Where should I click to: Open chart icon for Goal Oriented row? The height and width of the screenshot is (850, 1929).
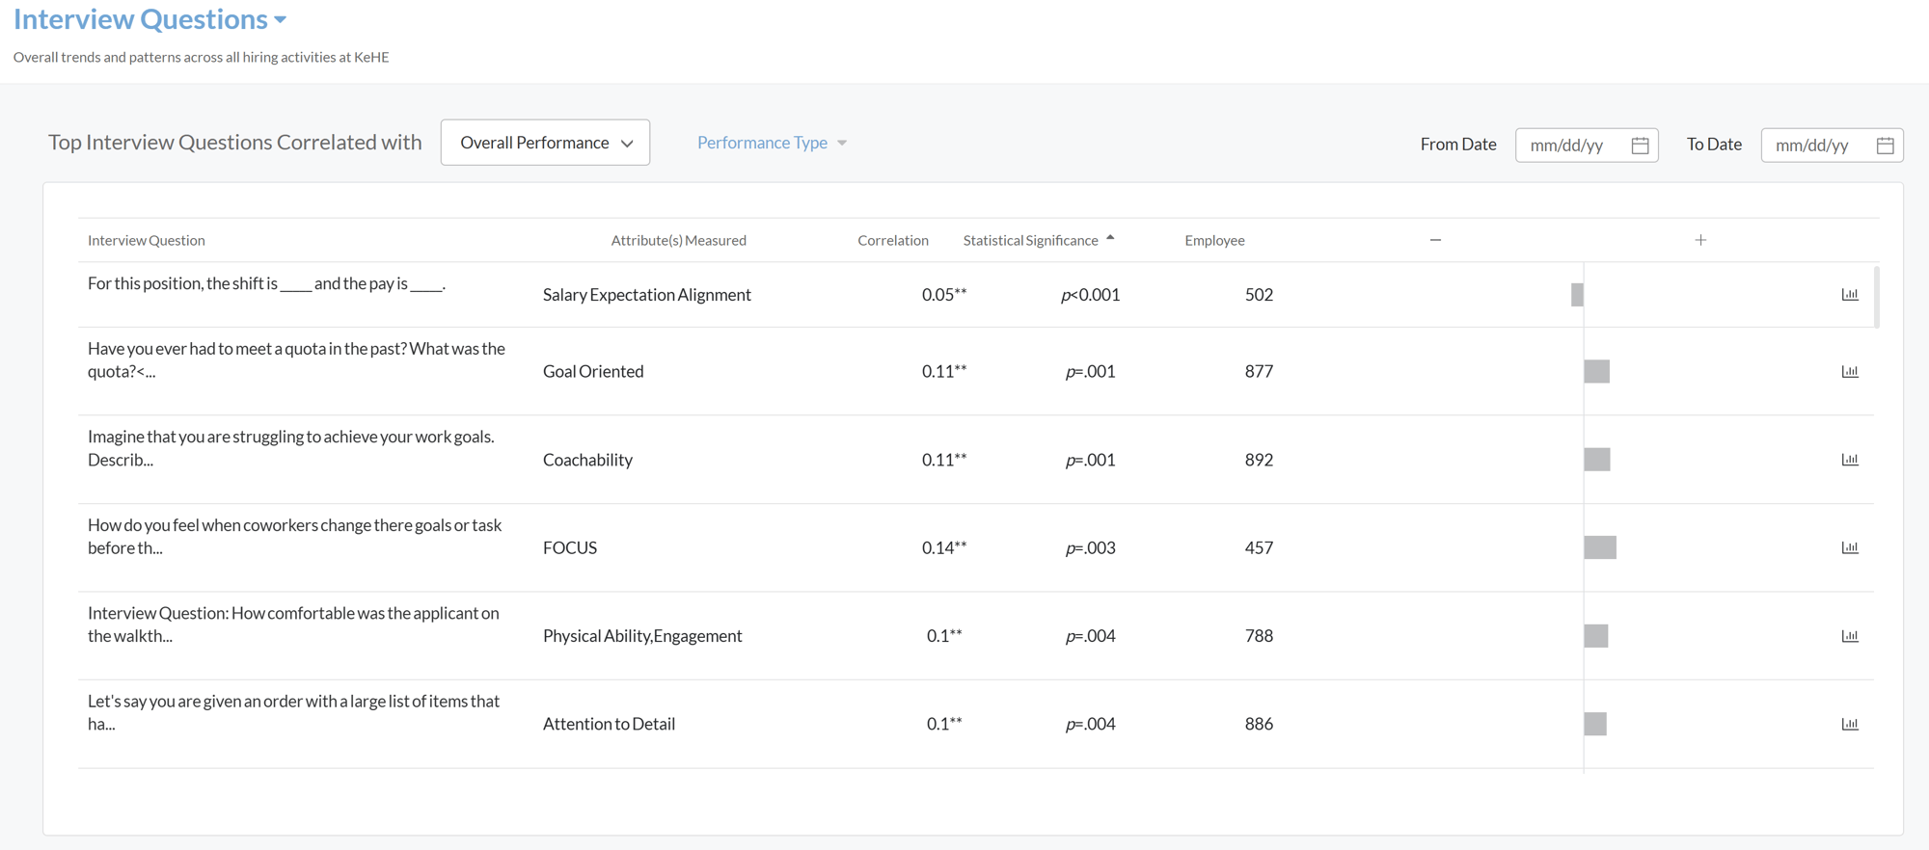click(1849, 372)
